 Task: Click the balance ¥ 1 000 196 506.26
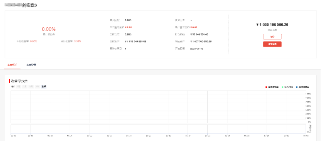pyautogui.click(x=272, y=25)
